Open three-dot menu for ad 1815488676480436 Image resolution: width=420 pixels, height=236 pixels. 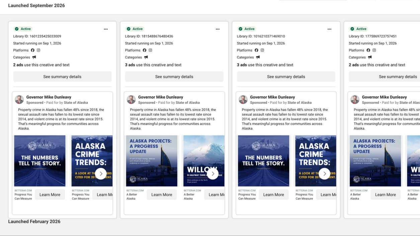point(218,29)
